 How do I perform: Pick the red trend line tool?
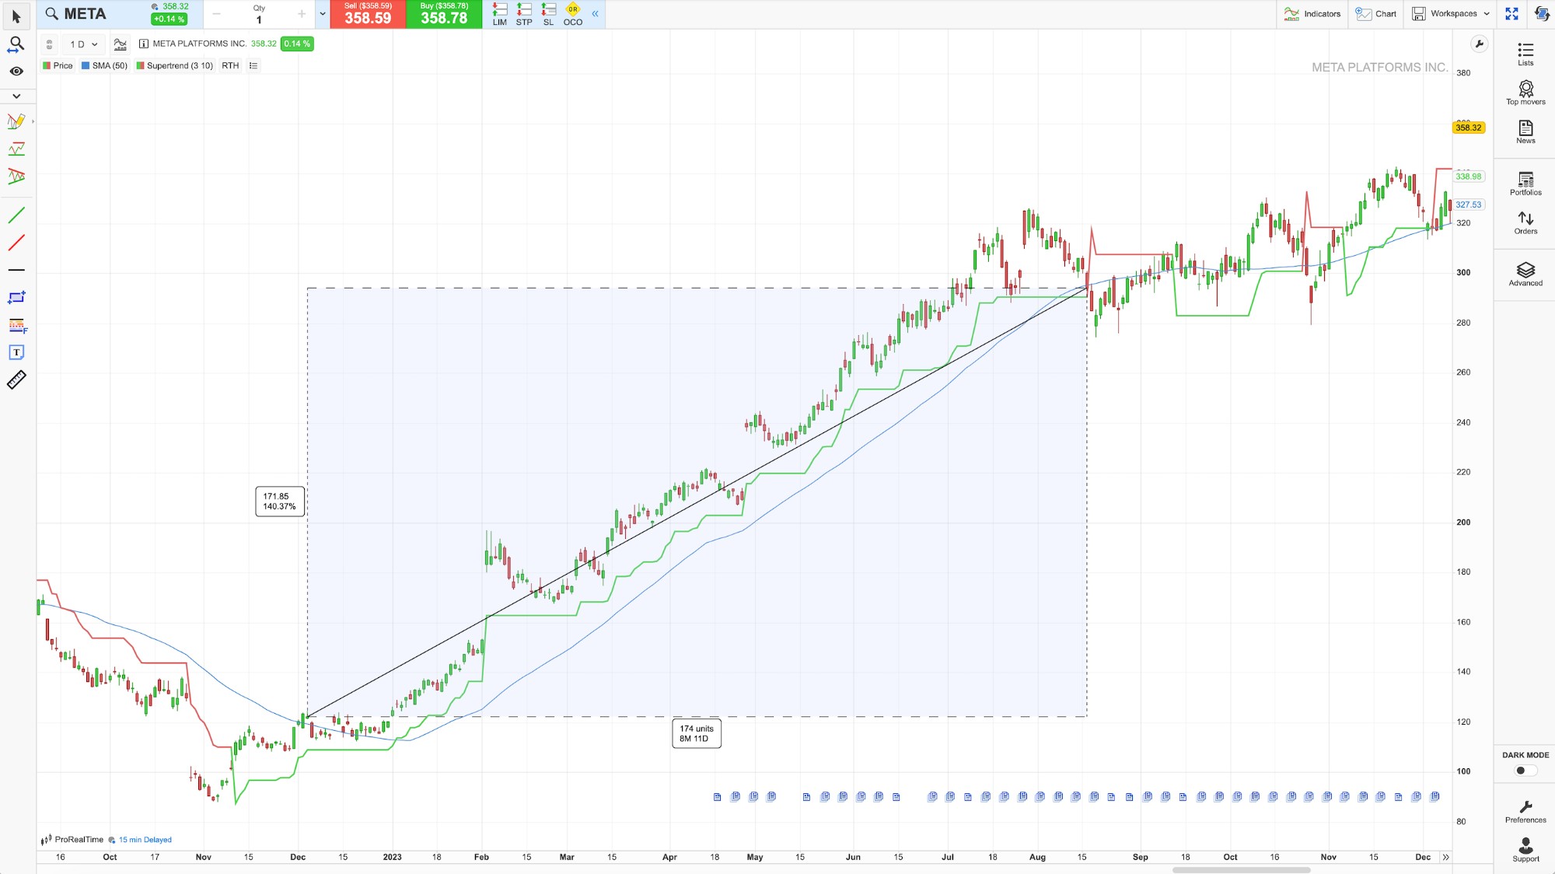coord(16,243)
